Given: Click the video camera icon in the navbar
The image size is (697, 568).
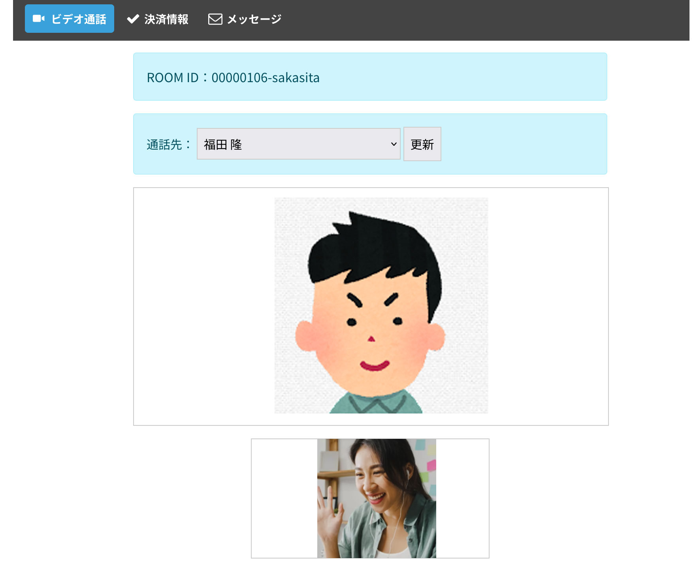Looking at the screenshot, I should pyautogui.click(x=38, y=19).
